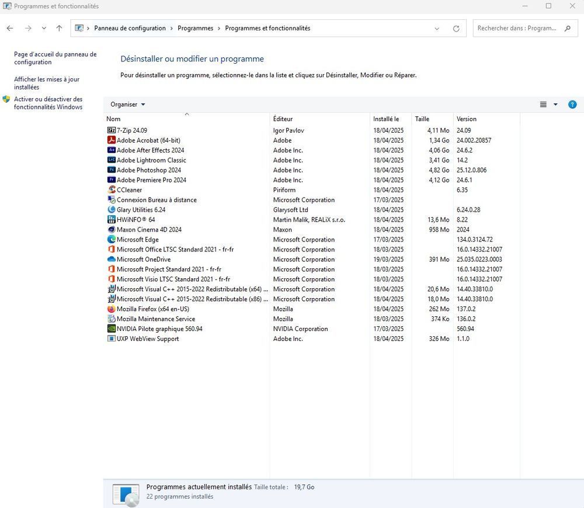The image size is (584, 508).
Task: Click the Piriform editor cell
Action: click(x=284, y=190)
